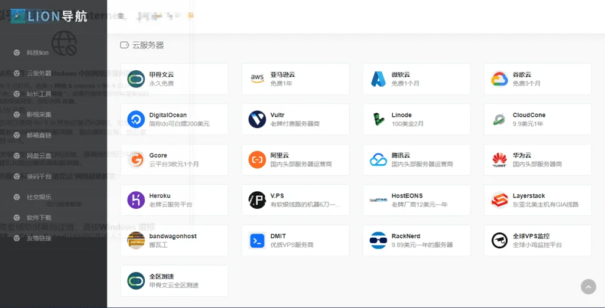Select 软件下载 in the sidebar
This screenshot has width=605, height=308.
click(39, 217)
